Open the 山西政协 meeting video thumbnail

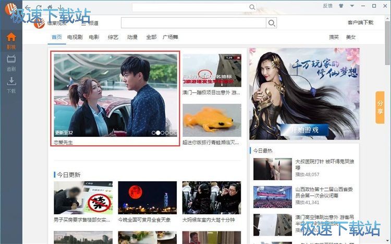273,197
